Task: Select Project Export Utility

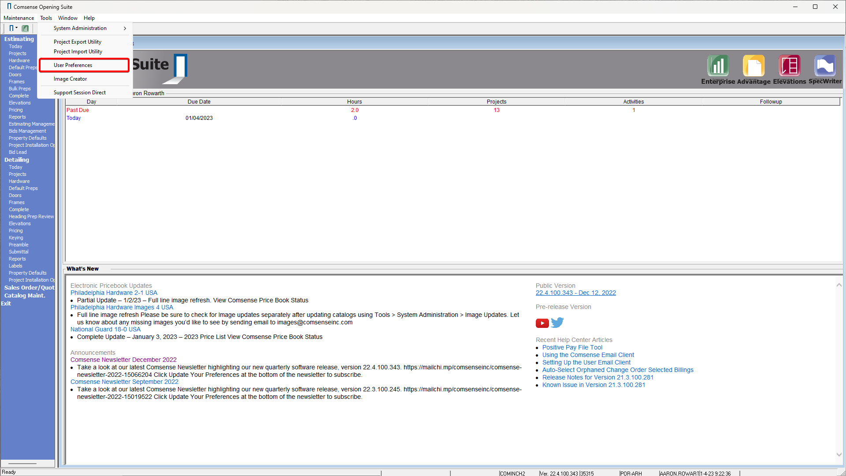Action: (78, 42)
